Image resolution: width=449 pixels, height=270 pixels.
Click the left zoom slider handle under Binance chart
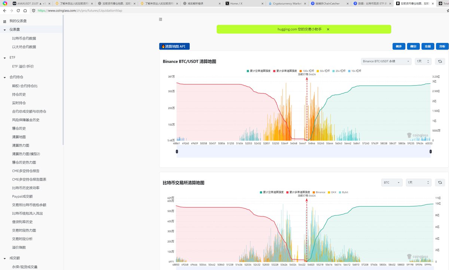click(177, 151)
